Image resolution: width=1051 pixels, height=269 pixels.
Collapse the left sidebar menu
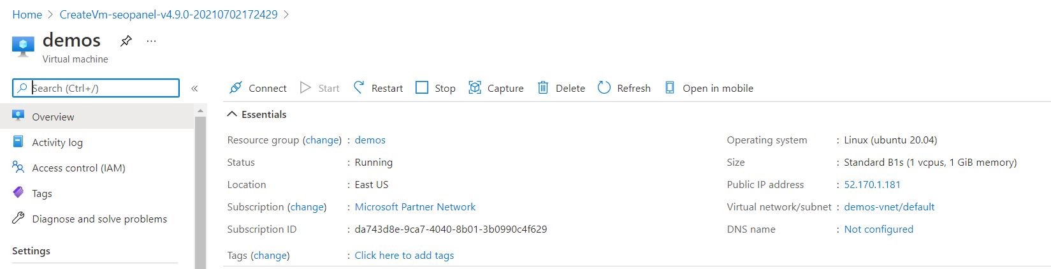pyautogui.click(x=194, y=89)
